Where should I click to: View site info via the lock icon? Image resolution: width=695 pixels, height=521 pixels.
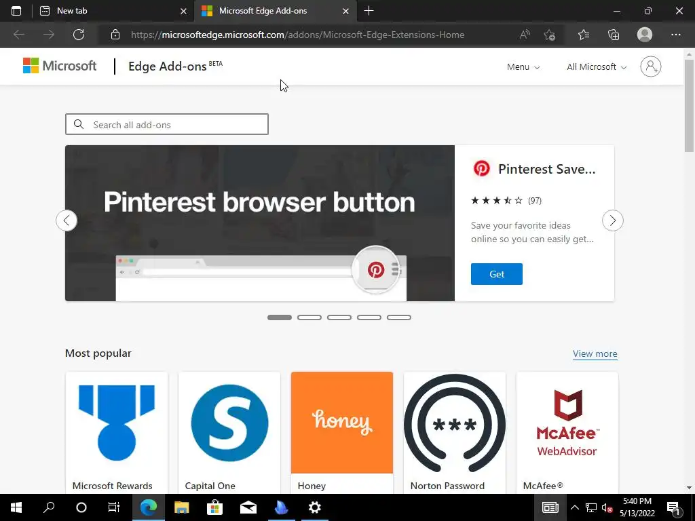point(115,35)
